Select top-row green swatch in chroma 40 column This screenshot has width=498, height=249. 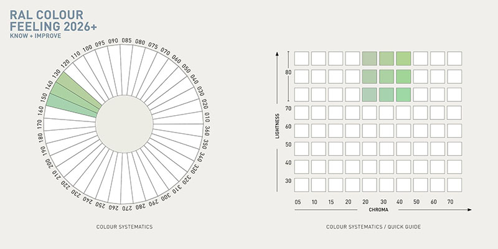[x=403, y=59]
